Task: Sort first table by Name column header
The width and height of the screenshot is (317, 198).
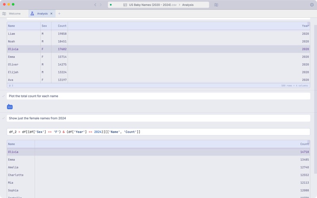Action: 24,26
